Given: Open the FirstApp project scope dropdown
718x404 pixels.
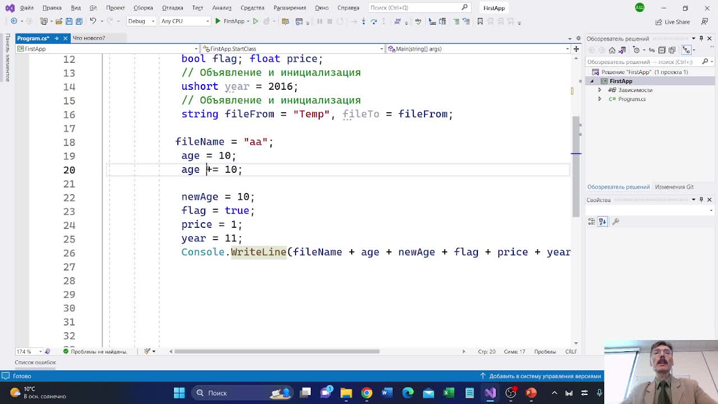Looking at the screenshot, I should tap(107, 49).
